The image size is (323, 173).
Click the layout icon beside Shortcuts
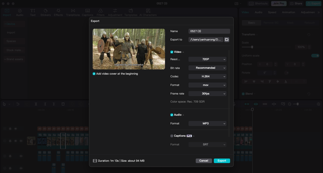click(x=236, y=4)
